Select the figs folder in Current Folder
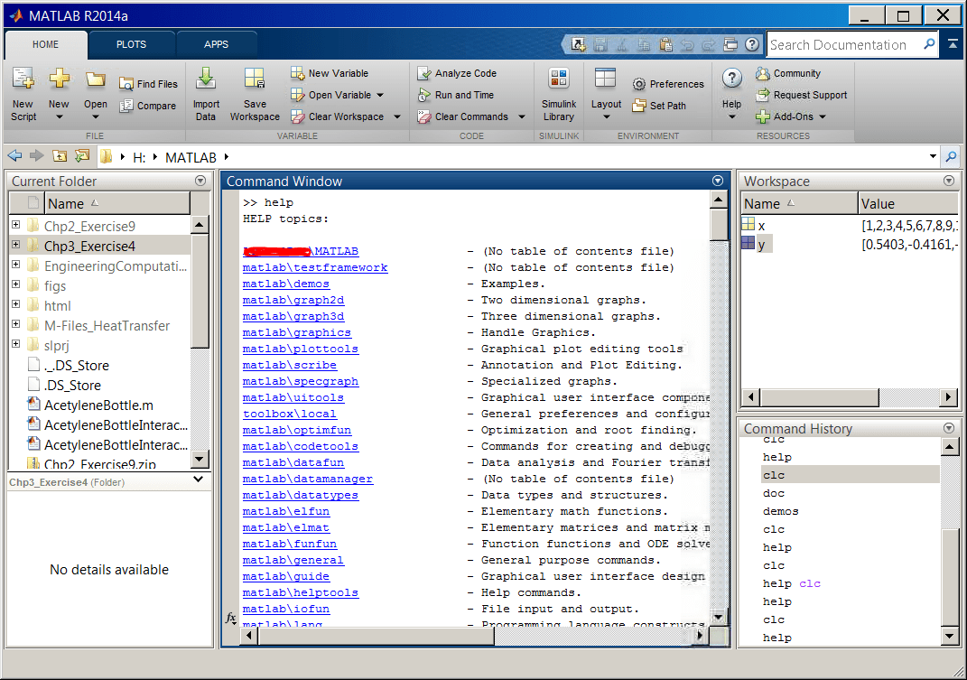 coord(56,285)
